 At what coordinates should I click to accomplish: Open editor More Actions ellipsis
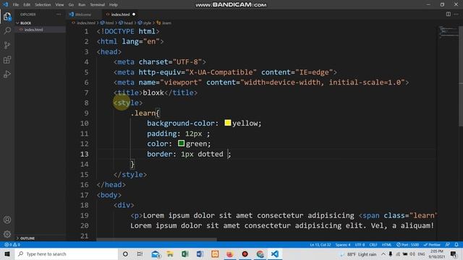point(456,14)
